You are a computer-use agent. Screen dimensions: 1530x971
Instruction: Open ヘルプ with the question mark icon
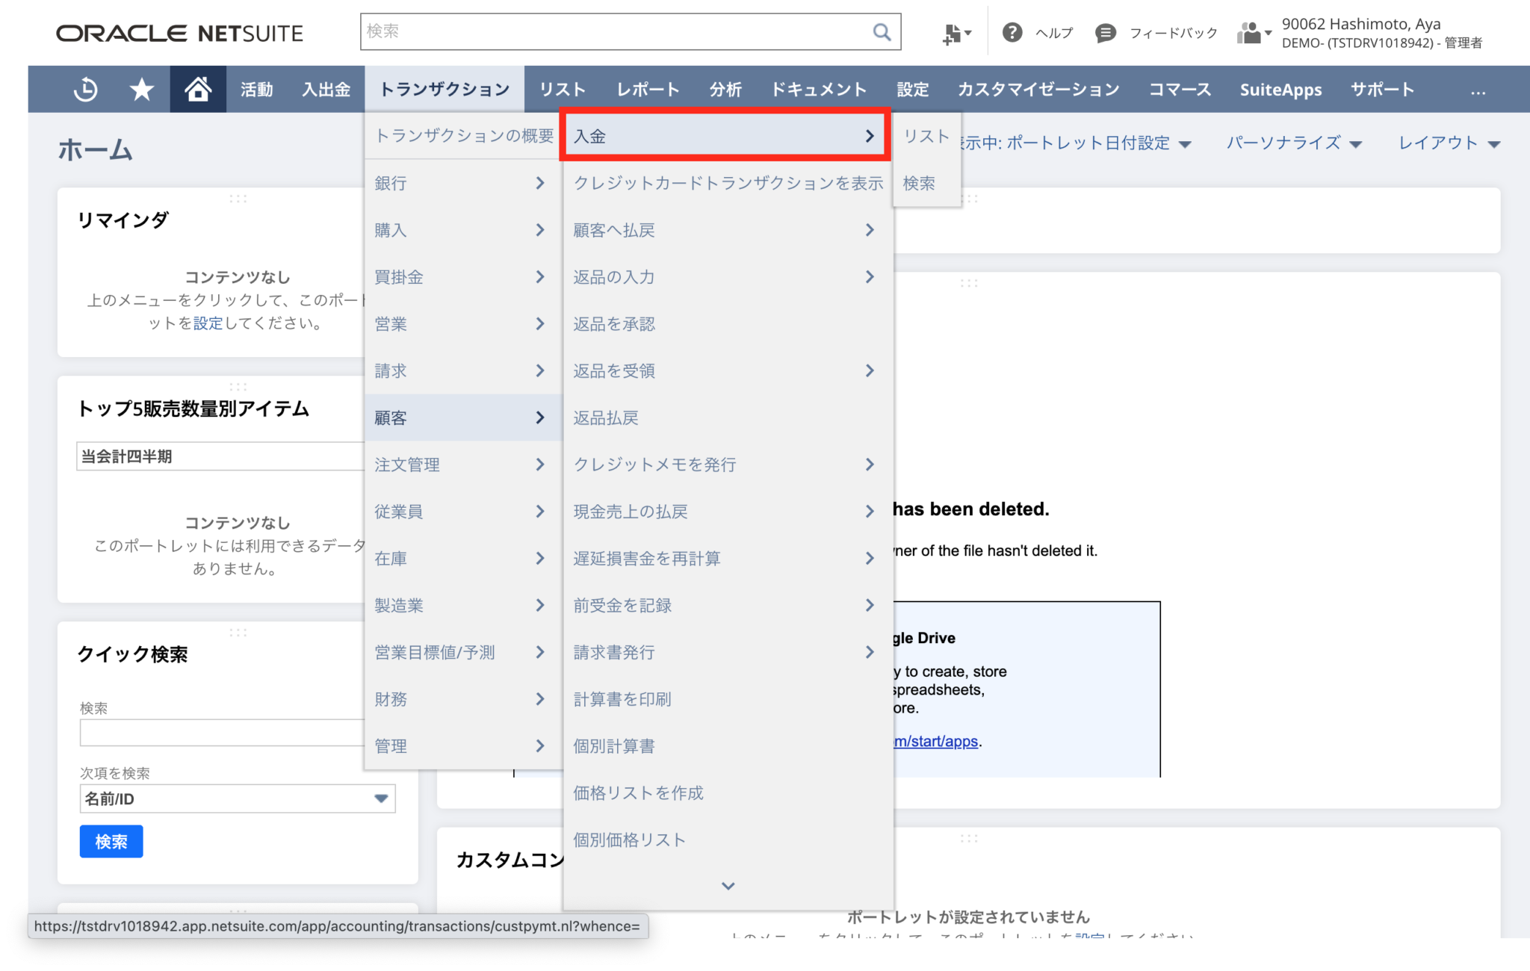(x=1013, y=32)
